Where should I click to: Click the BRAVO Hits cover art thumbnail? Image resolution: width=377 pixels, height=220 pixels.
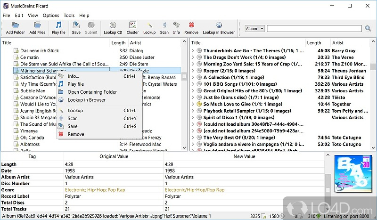point(353,175)
